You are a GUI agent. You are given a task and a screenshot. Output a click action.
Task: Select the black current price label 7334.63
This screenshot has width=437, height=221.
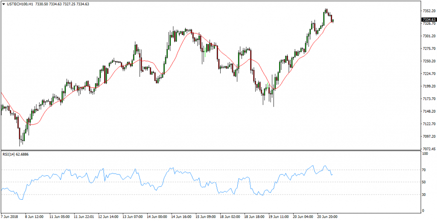(x=428, y=20)
